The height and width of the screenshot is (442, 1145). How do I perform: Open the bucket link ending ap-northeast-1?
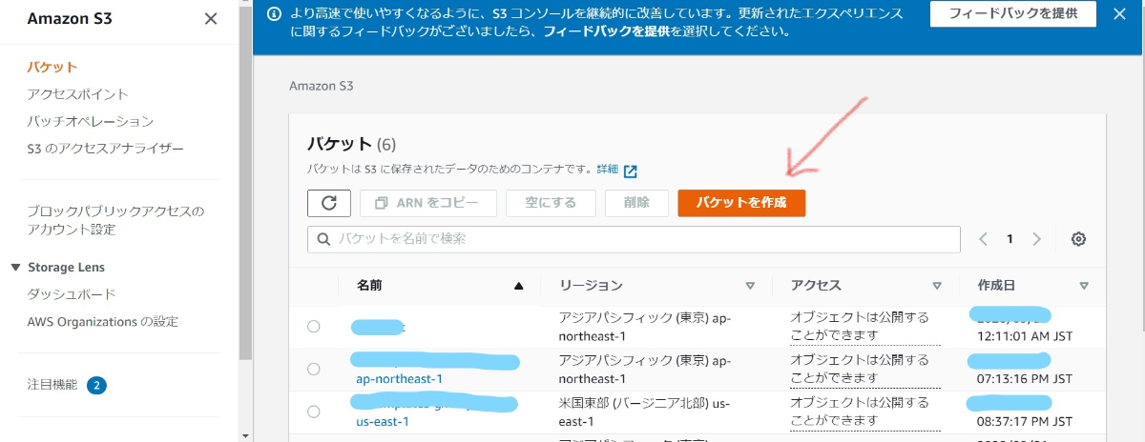(400, 379)
